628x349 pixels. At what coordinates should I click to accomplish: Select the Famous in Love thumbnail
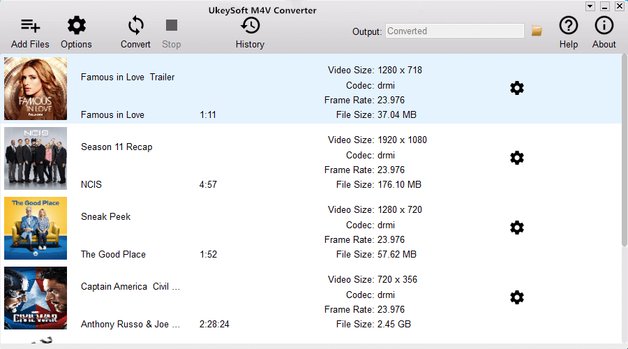[x=36, y=89]
